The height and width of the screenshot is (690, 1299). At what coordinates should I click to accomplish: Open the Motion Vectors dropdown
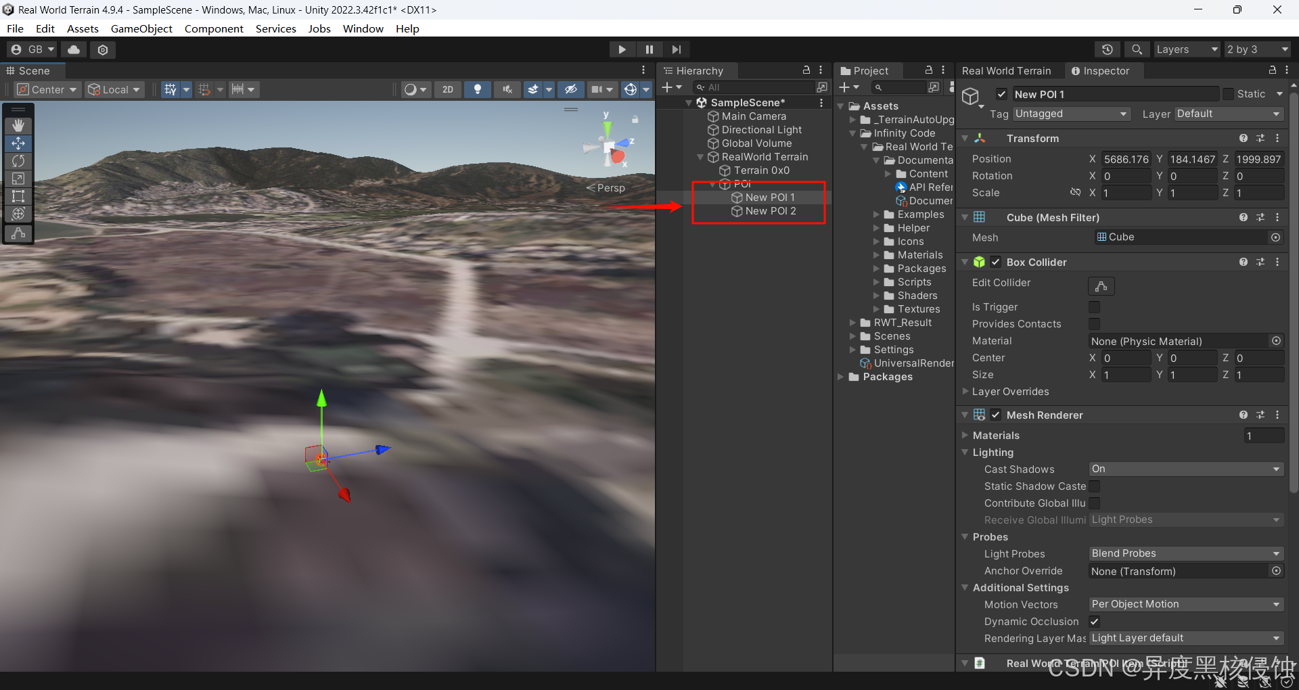pos(1186,604)
